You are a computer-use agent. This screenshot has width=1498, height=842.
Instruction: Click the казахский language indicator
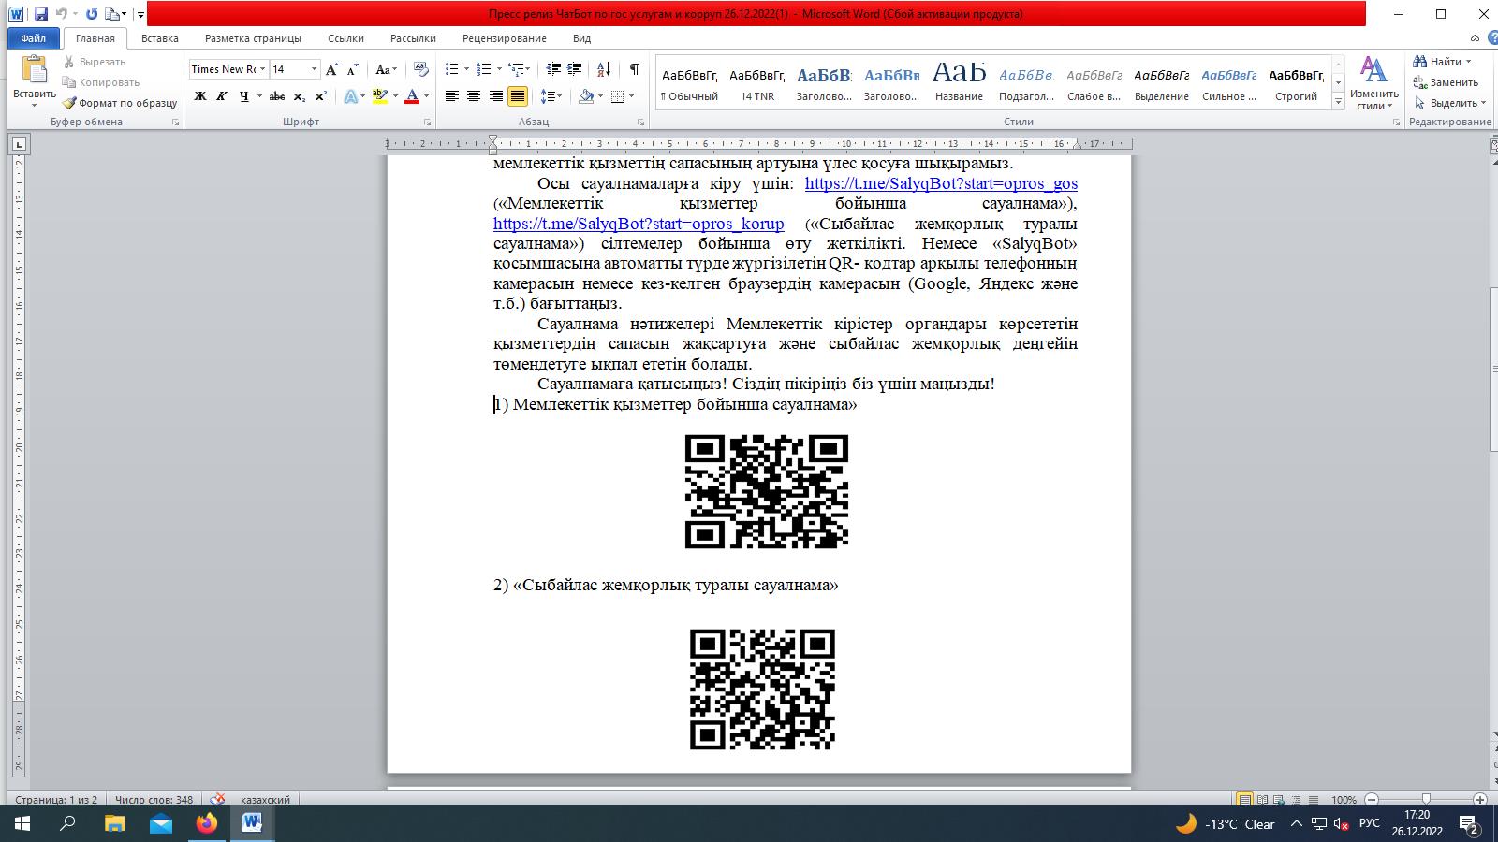point(265,800)
